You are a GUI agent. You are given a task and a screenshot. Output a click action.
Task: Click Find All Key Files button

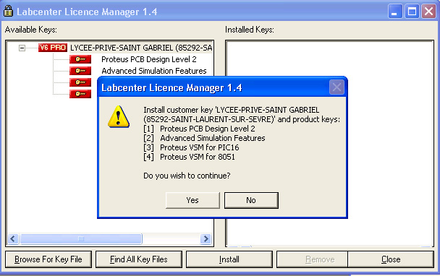pos(139,259)
